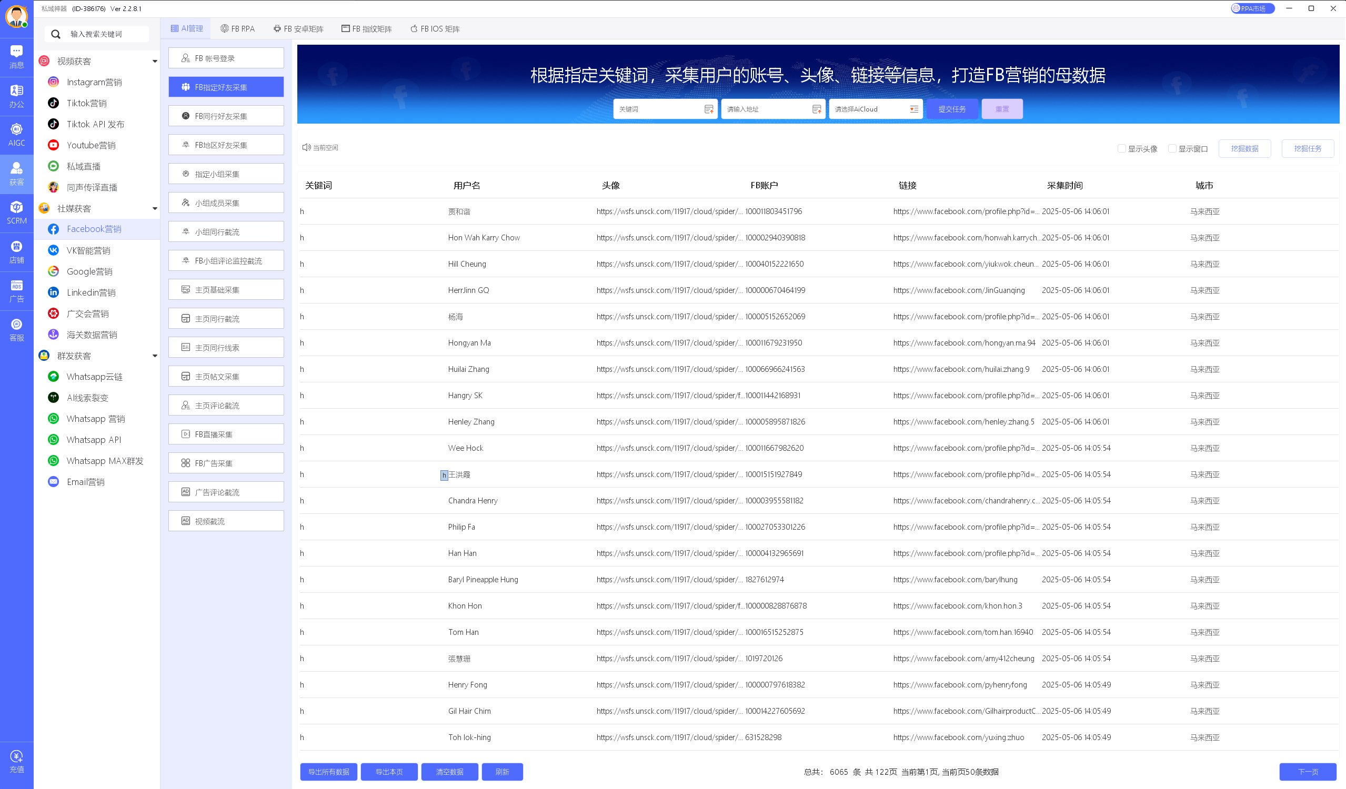Switch to the FB RPA tab
Viewport: 1346px width, 789px height.
238,28
